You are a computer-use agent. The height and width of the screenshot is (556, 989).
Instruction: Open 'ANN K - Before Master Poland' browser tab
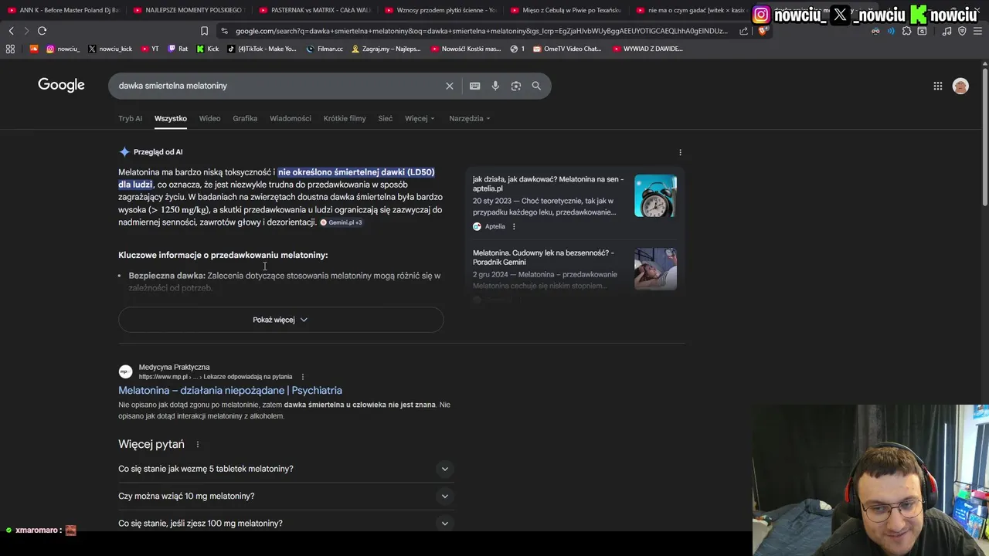point(63,10)
